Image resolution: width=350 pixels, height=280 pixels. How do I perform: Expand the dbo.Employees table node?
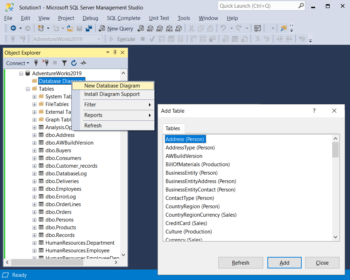click(34, 189)
